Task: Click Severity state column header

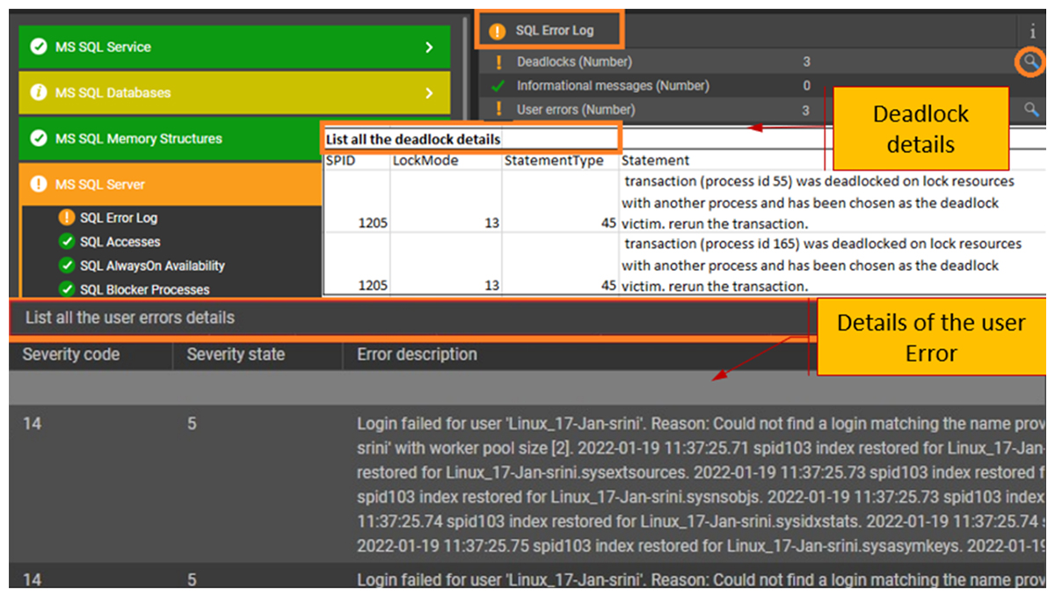Action: [236, 355]
